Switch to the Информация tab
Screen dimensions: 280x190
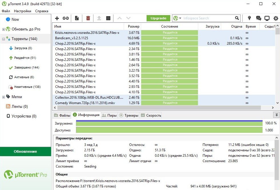pyautogui.click(x=86, y=115)
